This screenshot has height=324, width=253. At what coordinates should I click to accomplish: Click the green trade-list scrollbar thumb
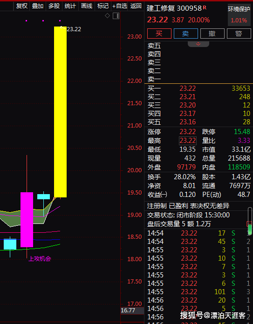tap(250, 229)
